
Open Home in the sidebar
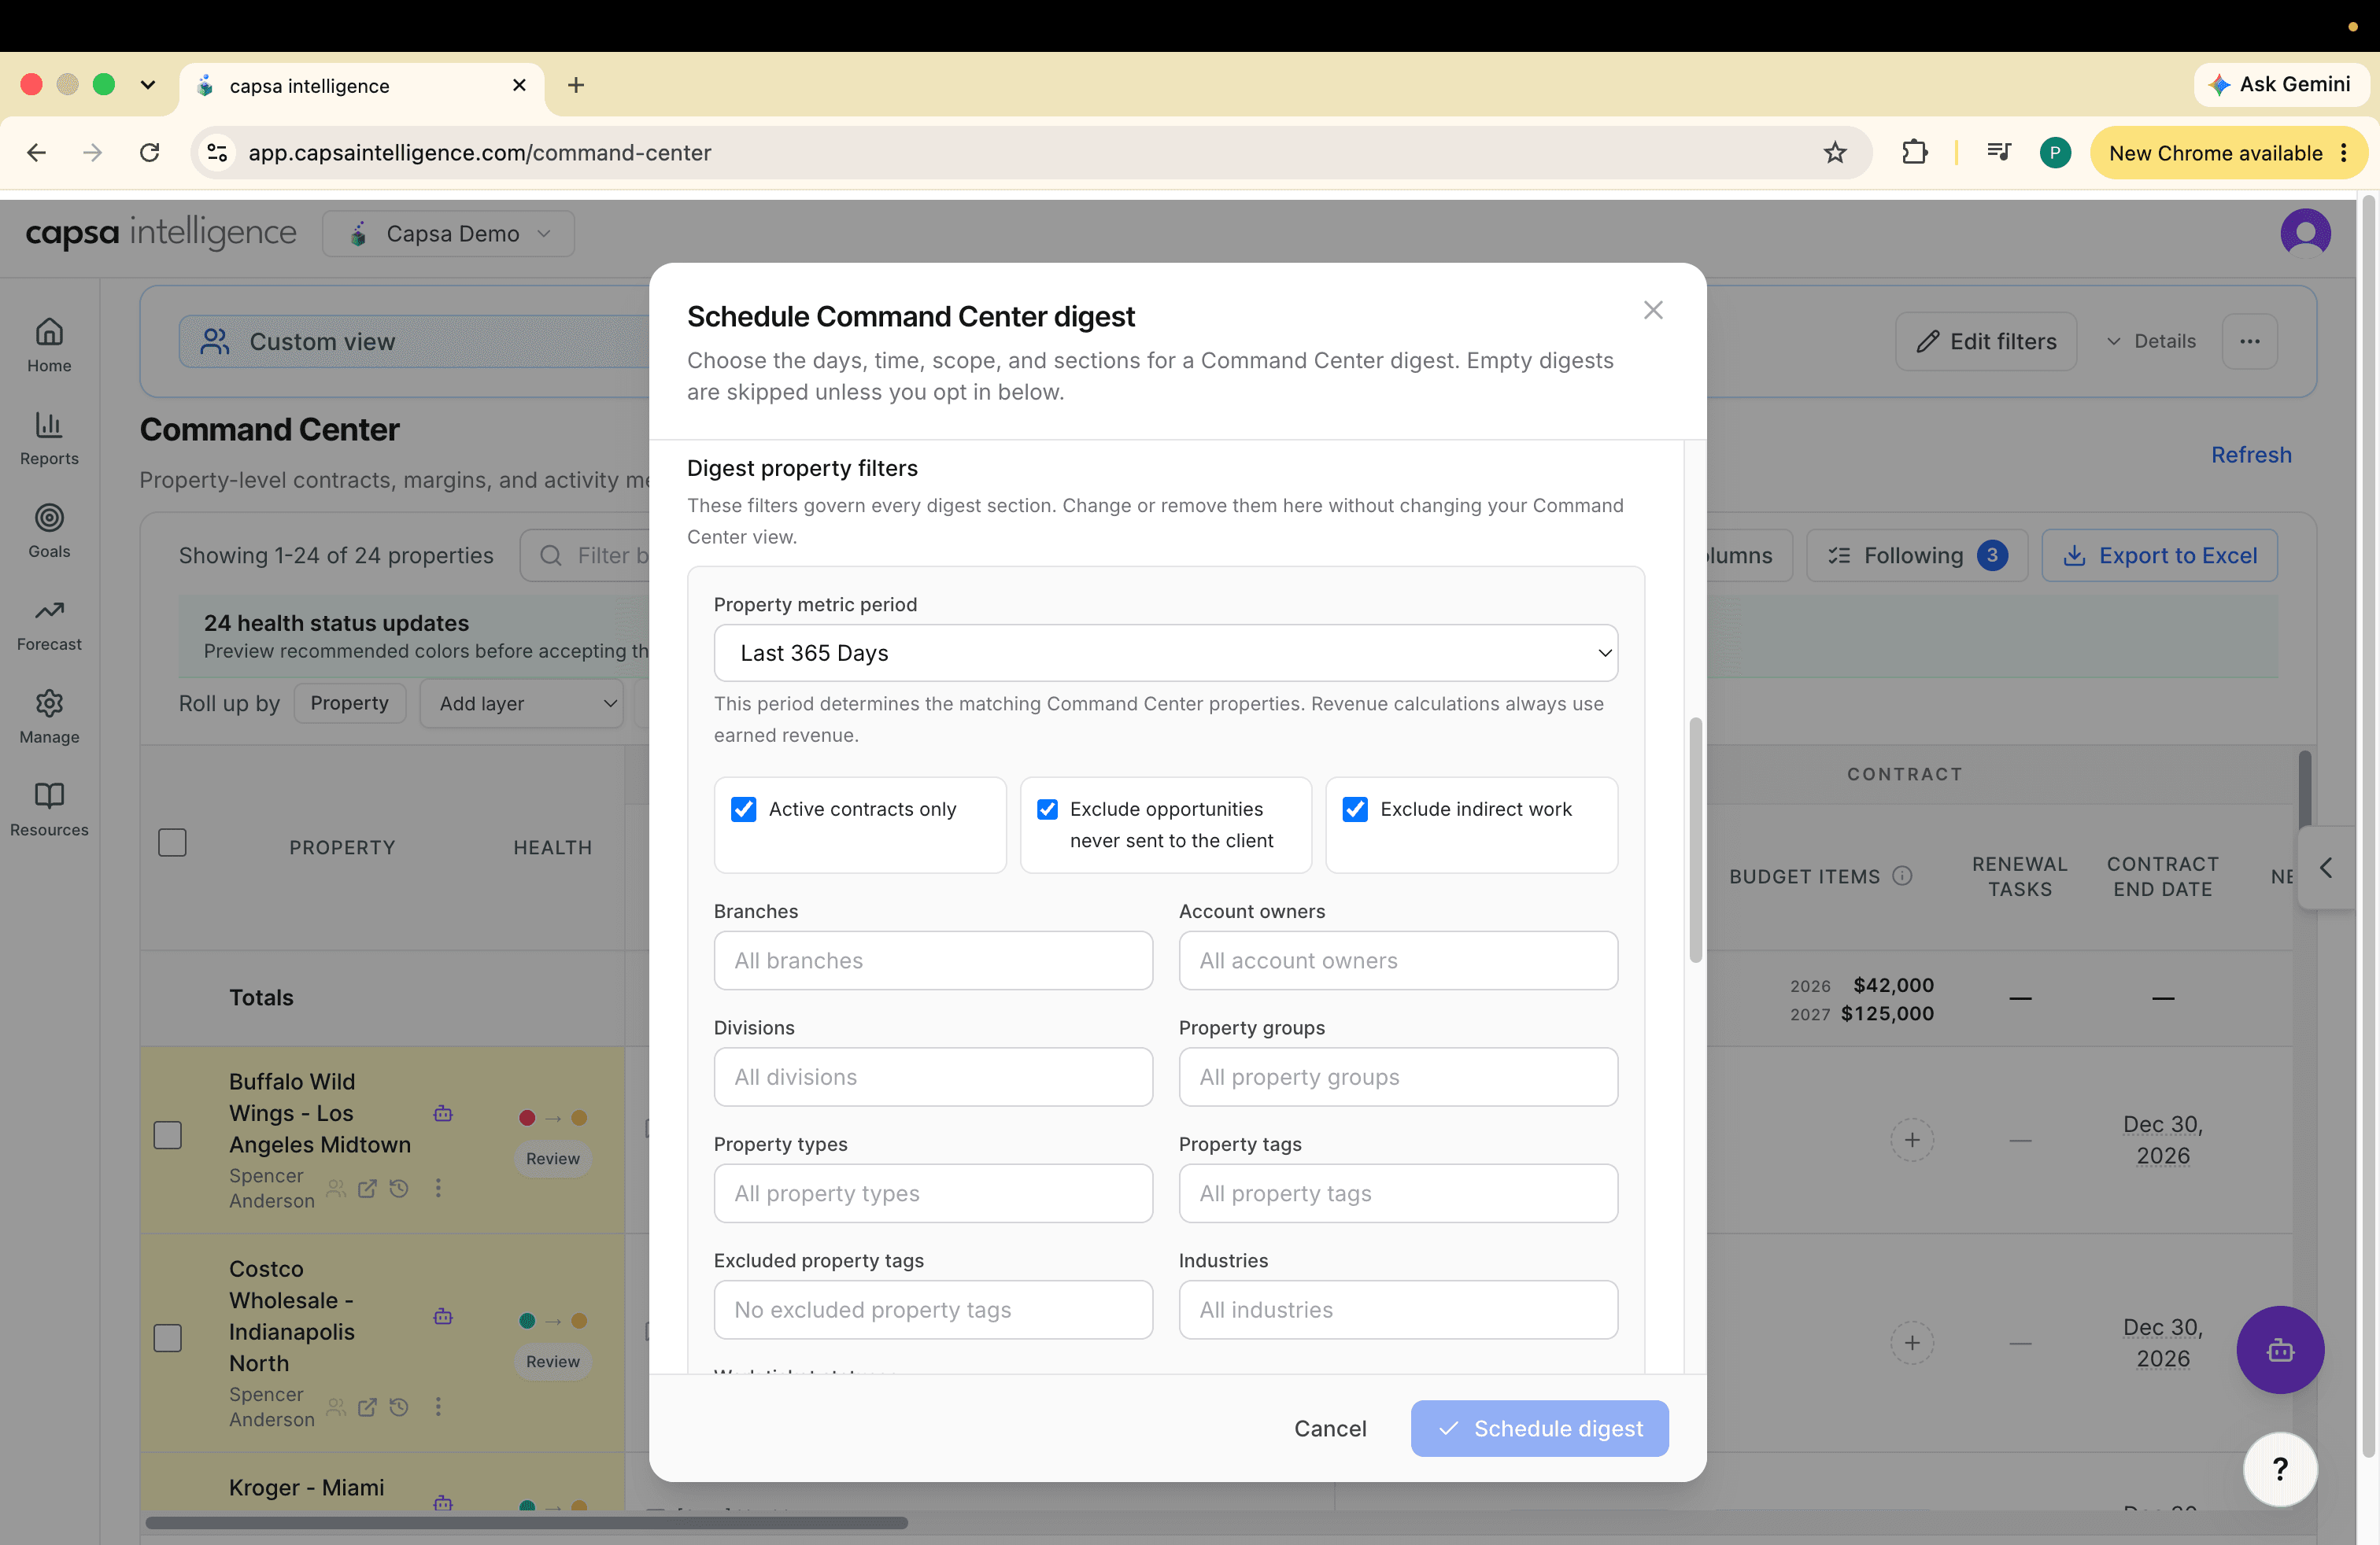[49, 345]
